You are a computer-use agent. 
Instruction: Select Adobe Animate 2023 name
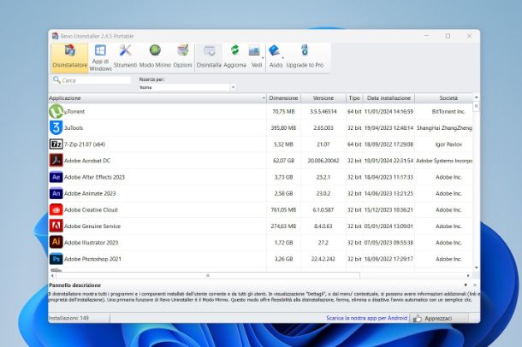coord(90,193)
